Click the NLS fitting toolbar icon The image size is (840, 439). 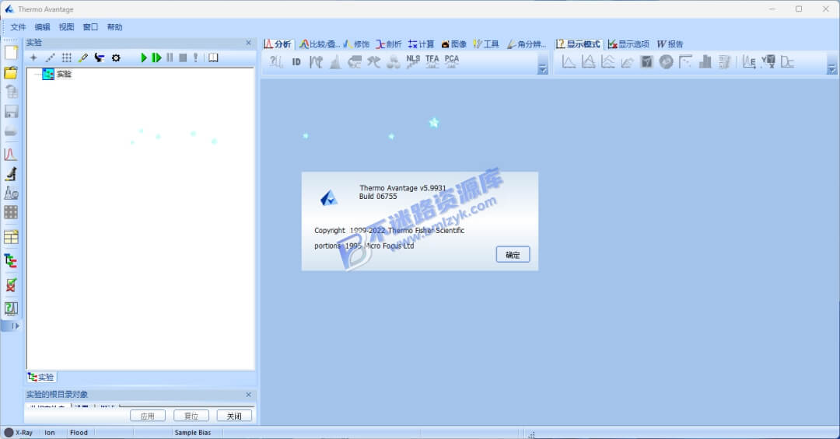click(413, 62)
